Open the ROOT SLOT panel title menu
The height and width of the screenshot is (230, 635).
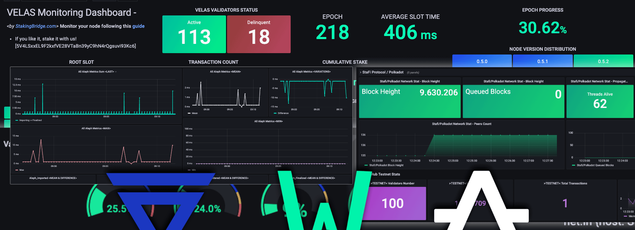81,62
